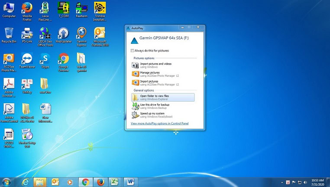The width and height of the screenshot is (330, 187).
Task: Open the network icon in system tray
Action: (x=300, y=182)
